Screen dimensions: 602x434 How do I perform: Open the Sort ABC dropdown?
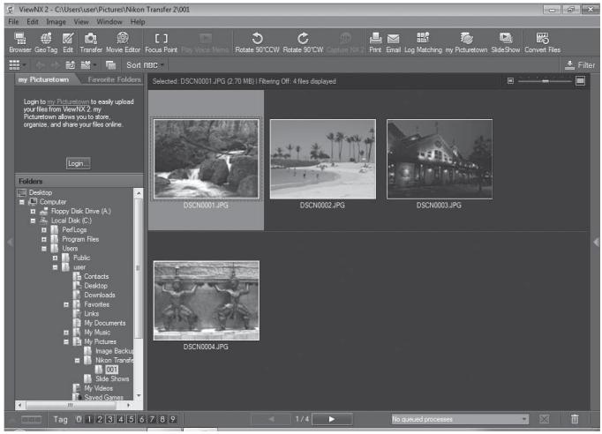[145, 65]
